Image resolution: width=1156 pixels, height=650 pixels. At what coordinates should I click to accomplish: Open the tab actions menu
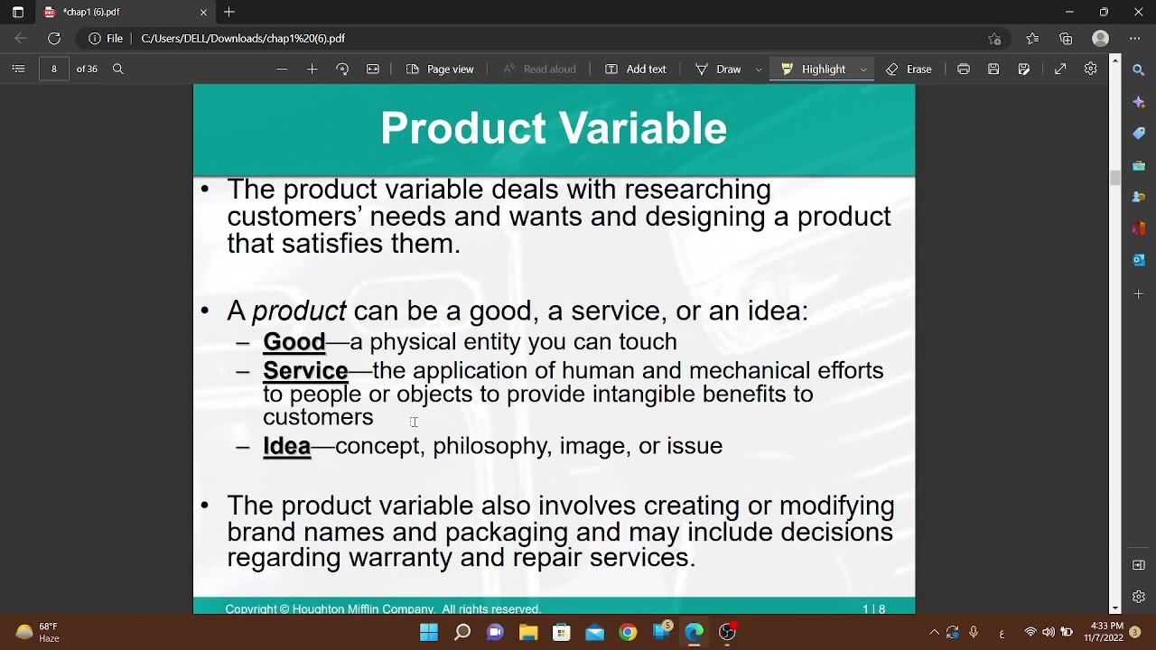[x=18, y=12]
